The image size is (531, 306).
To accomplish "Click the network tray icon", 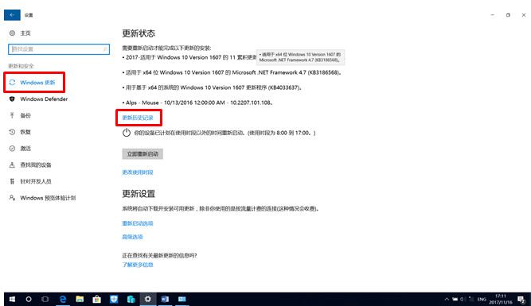I will pyautogui.click(x=471, y=299).
